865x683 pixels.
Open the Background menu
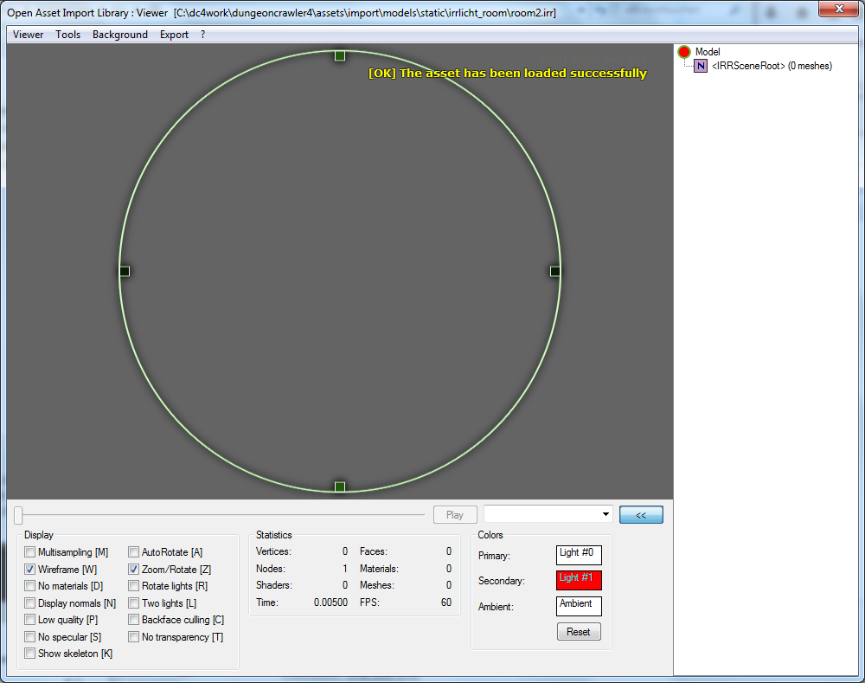[120, 35]
